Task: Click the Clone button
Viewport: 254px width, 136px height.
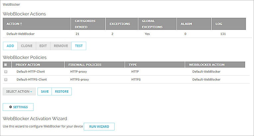Action: click(27, 46)
